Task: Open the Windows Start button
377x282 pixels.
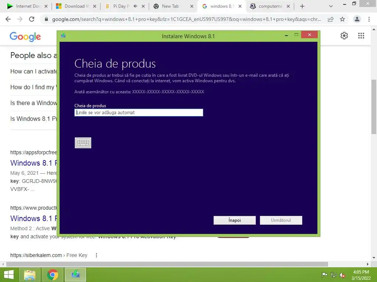Action: [x=9, y=275]
